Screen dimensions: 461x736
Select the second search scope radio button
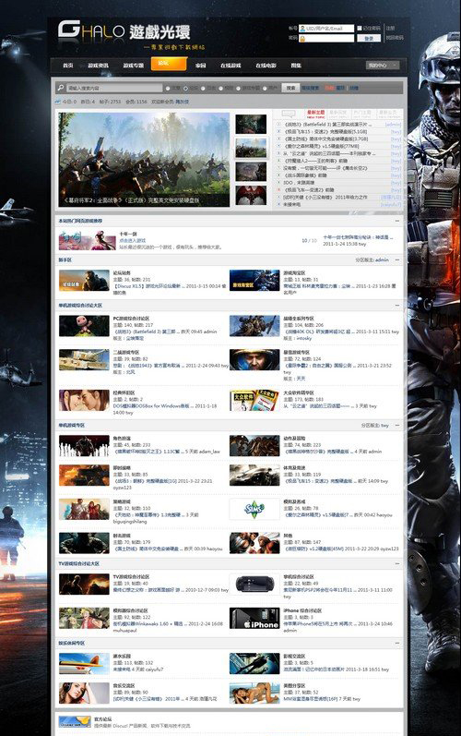coord(185,89)
